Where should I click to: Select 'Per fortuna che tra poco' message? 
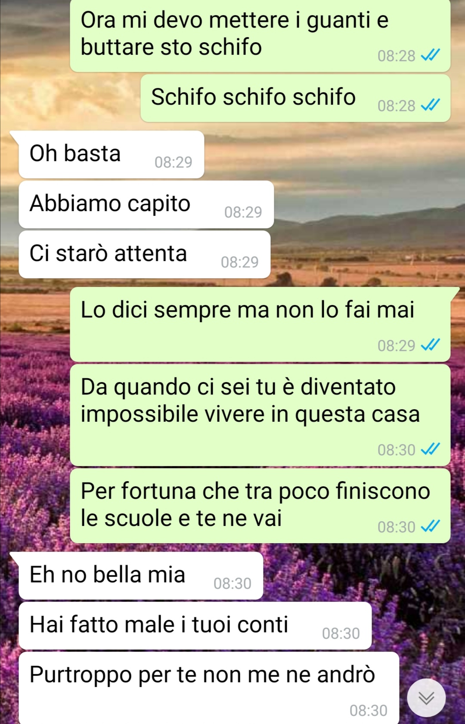tap(260, 506)
